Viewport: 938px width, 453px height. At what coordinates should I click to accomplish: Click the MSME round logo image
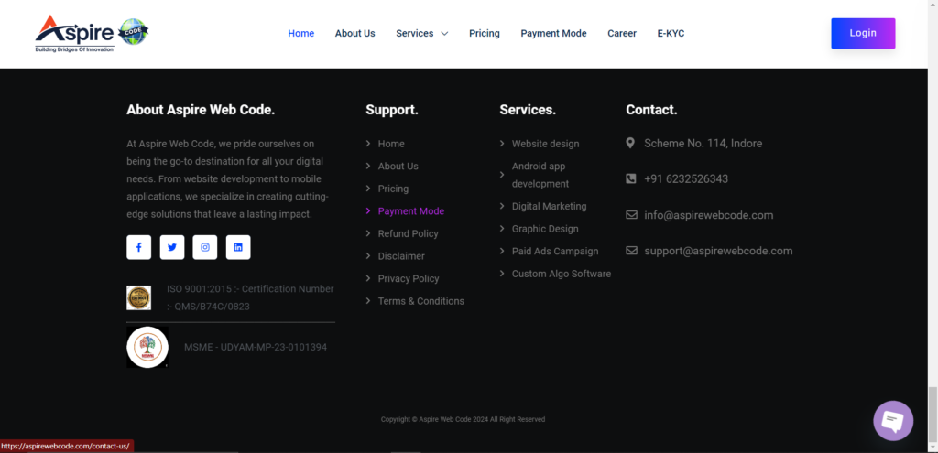pos(147,347)
